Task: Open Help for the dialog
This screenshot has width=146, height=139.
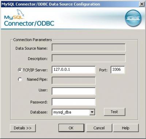Action: pos(126,128)
